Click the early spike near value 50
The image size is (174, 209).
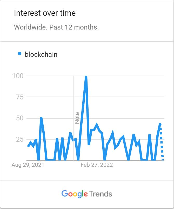tap(41, 118)
